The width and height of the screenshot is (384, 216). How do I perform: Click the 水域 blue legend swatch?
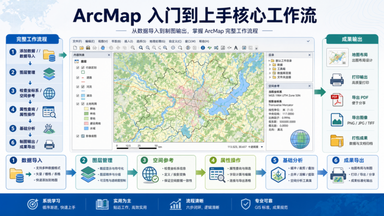coord(86,128)
